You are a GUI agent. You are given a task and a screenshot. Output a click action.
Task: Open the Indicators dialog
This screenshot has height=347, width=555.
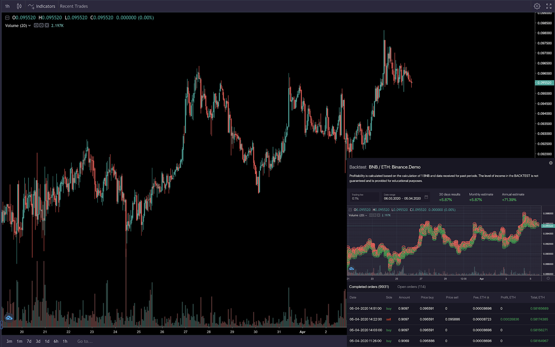pyautogui.click(x=42, y=6)
